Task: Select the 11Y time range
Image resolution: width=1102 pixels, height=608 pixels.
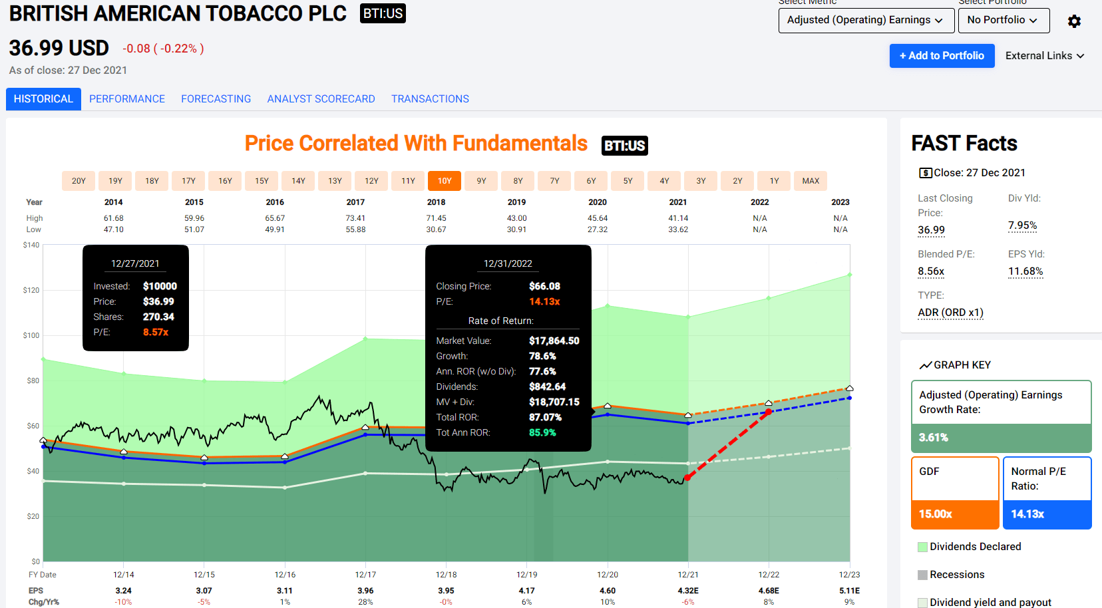Action: click(408, 181)
